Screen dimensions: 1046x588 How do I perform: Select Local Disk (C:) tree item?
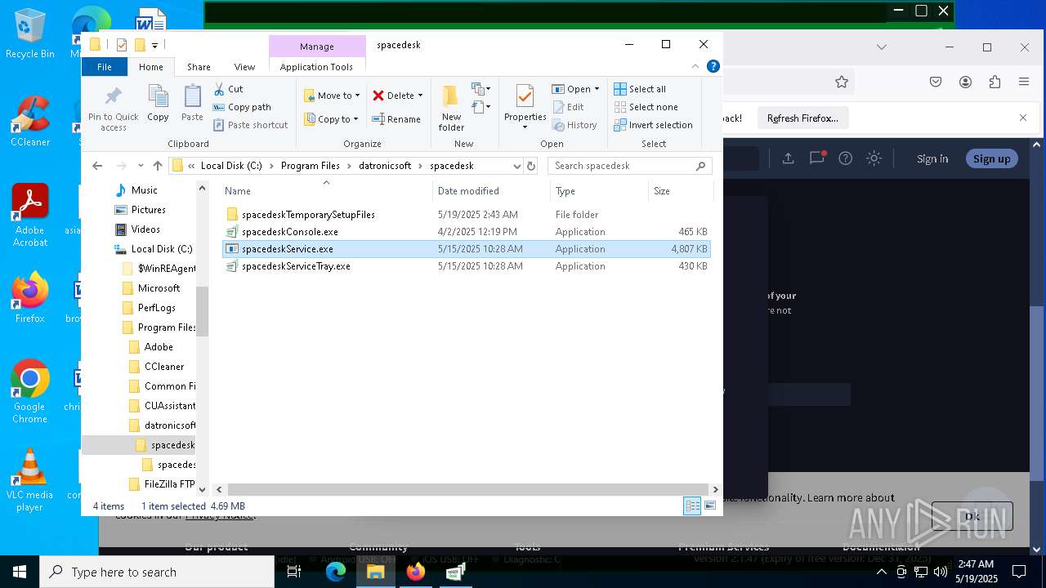click(161, 249)
